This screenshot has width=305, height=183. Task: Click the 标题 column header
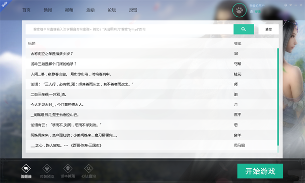click(x=32, y=44)
